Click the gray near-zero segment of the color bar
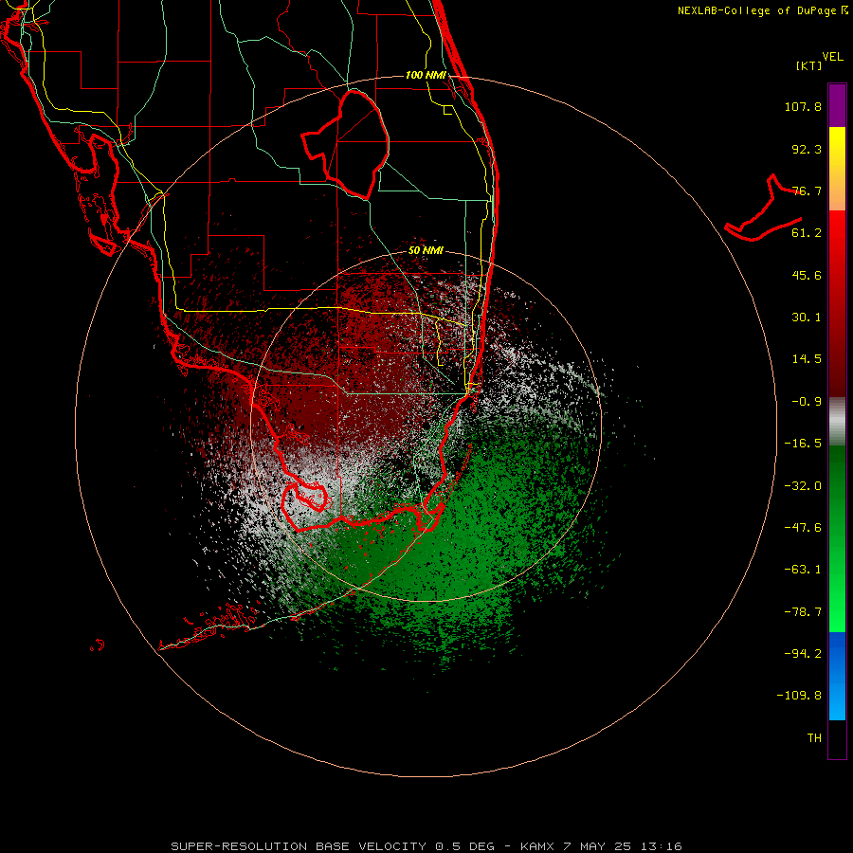Image resolution: width=853 pixels, height=853 pixels. pyautogui.click(x=837, y=421)
